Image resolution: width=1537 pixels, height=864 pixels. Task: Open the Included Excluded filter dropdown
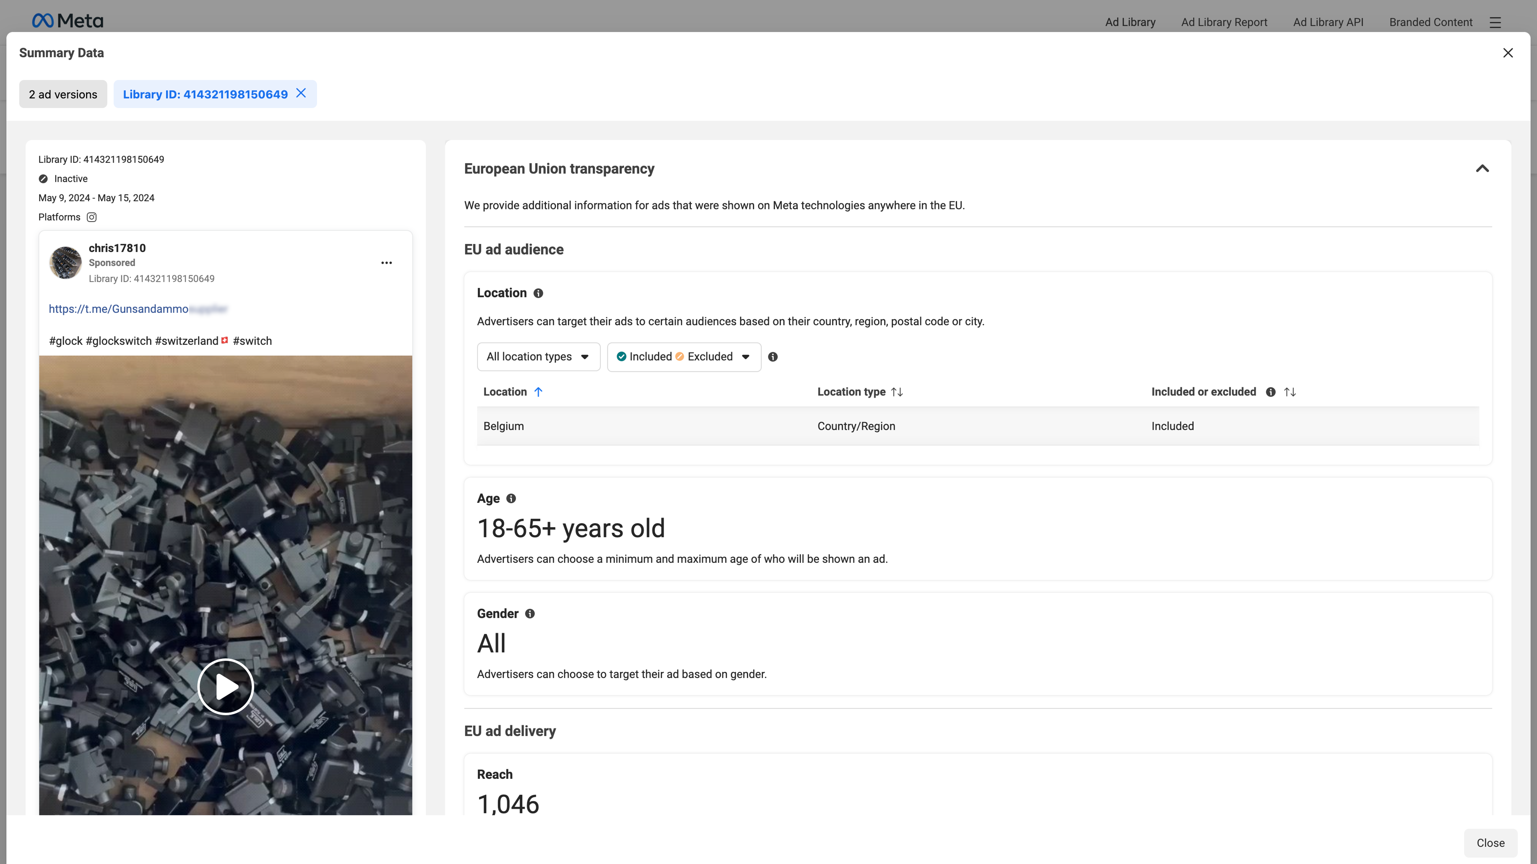[x=684, y=356]
